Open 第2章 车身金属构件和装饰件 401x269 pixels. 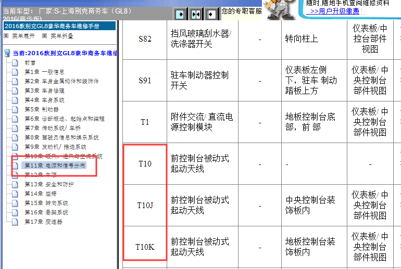pyautogui.click(x=61, y=81)
